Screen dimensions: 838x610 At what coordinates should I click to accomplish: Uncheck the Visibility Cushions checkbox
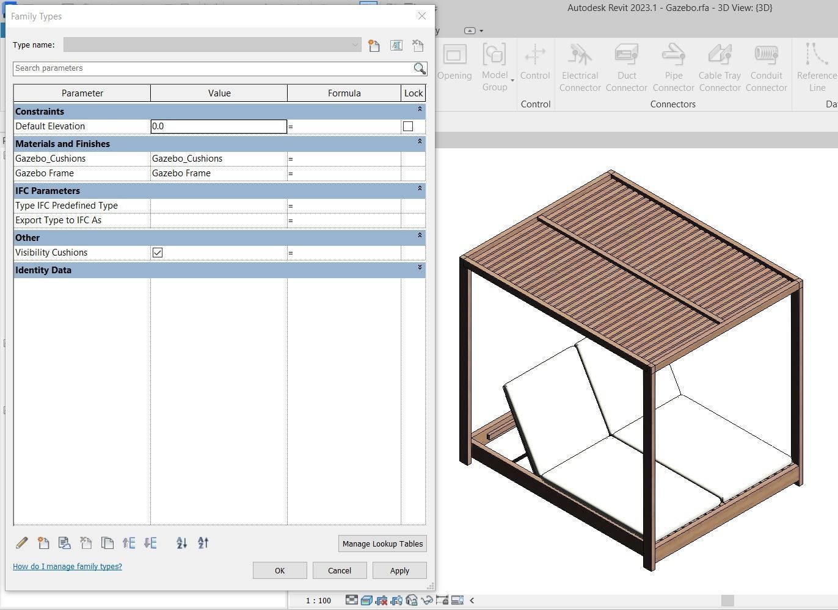coord(158,253)
